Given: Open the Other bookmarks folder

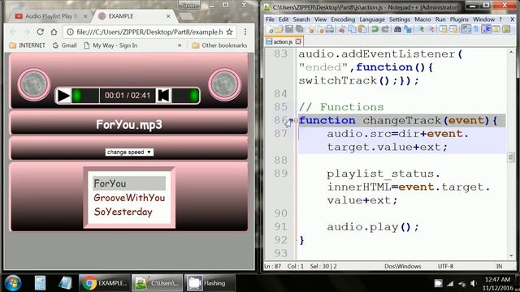Looking at the screenshot, I should [x=219, y=45].
